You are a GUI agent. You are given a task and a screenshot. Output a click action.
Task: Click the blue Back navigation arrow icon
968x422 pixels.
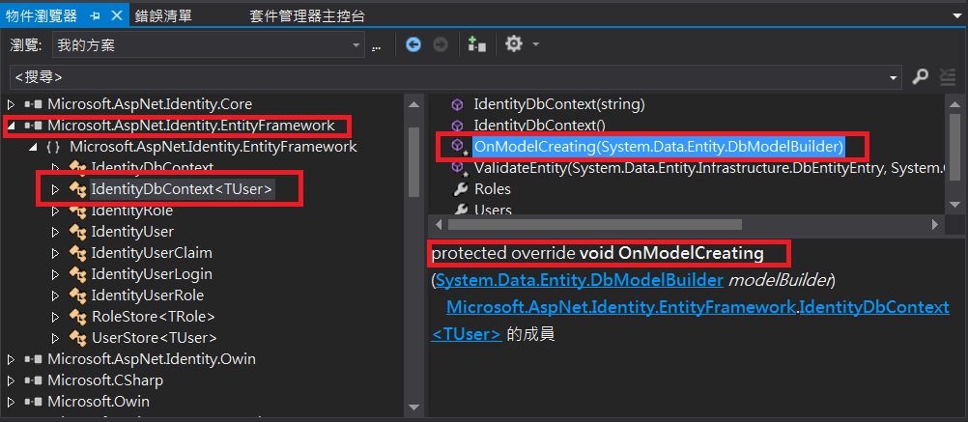413,45
